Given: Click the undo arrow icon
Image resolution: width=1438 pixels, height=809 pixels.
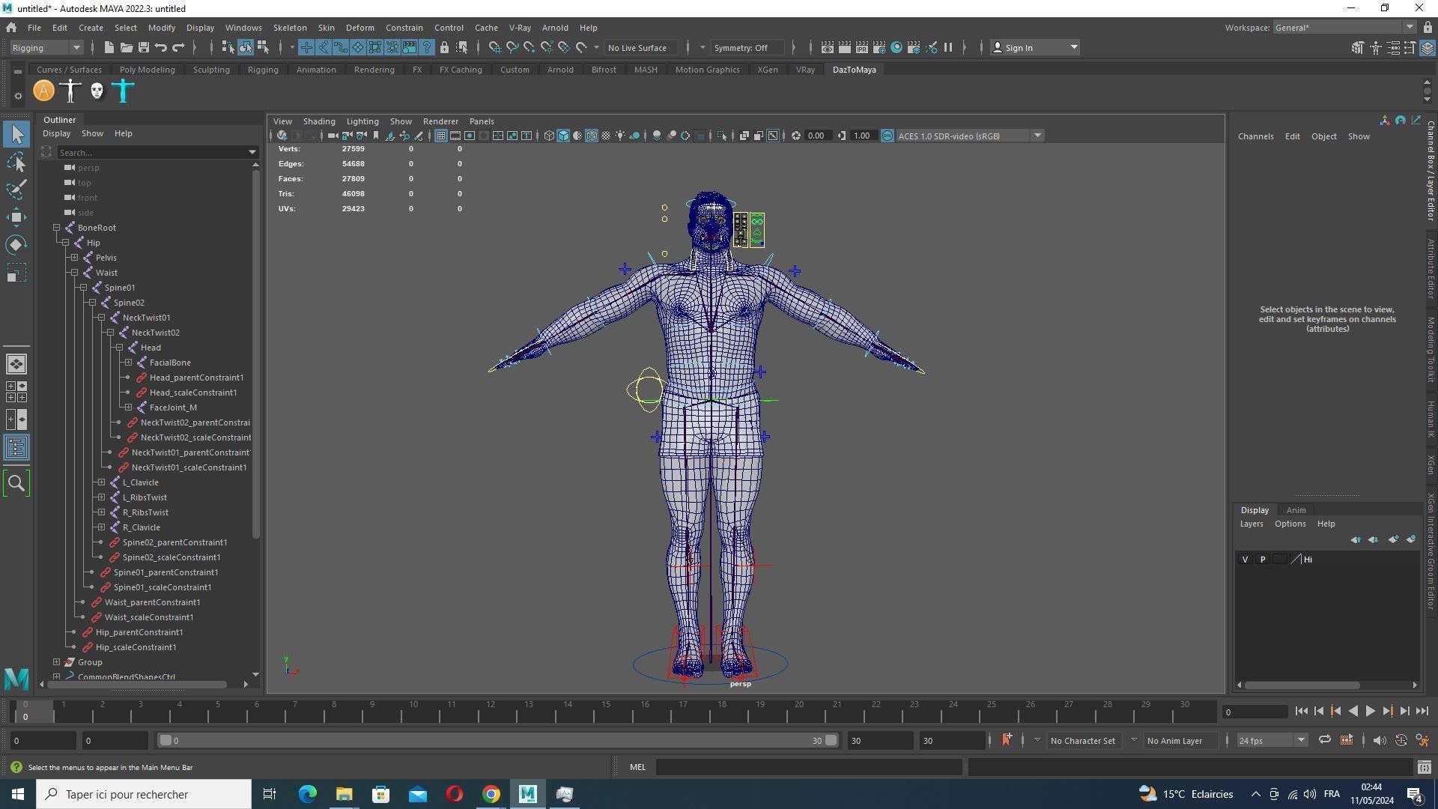Looking at the screenshot, I should click(x=161, y=48).
